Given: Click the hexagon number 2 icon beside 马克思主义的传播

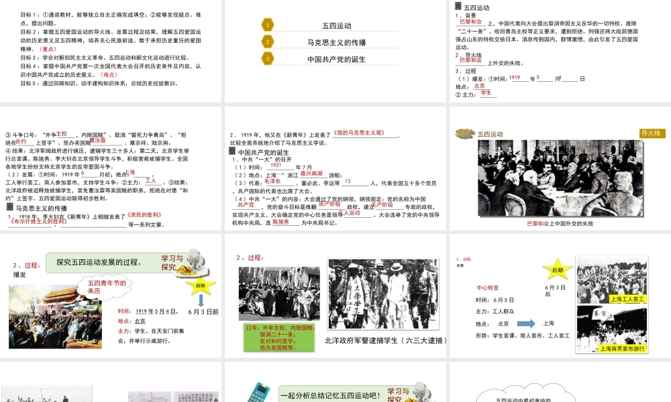Looking at the screenshot, I should (x=268, y=42).
